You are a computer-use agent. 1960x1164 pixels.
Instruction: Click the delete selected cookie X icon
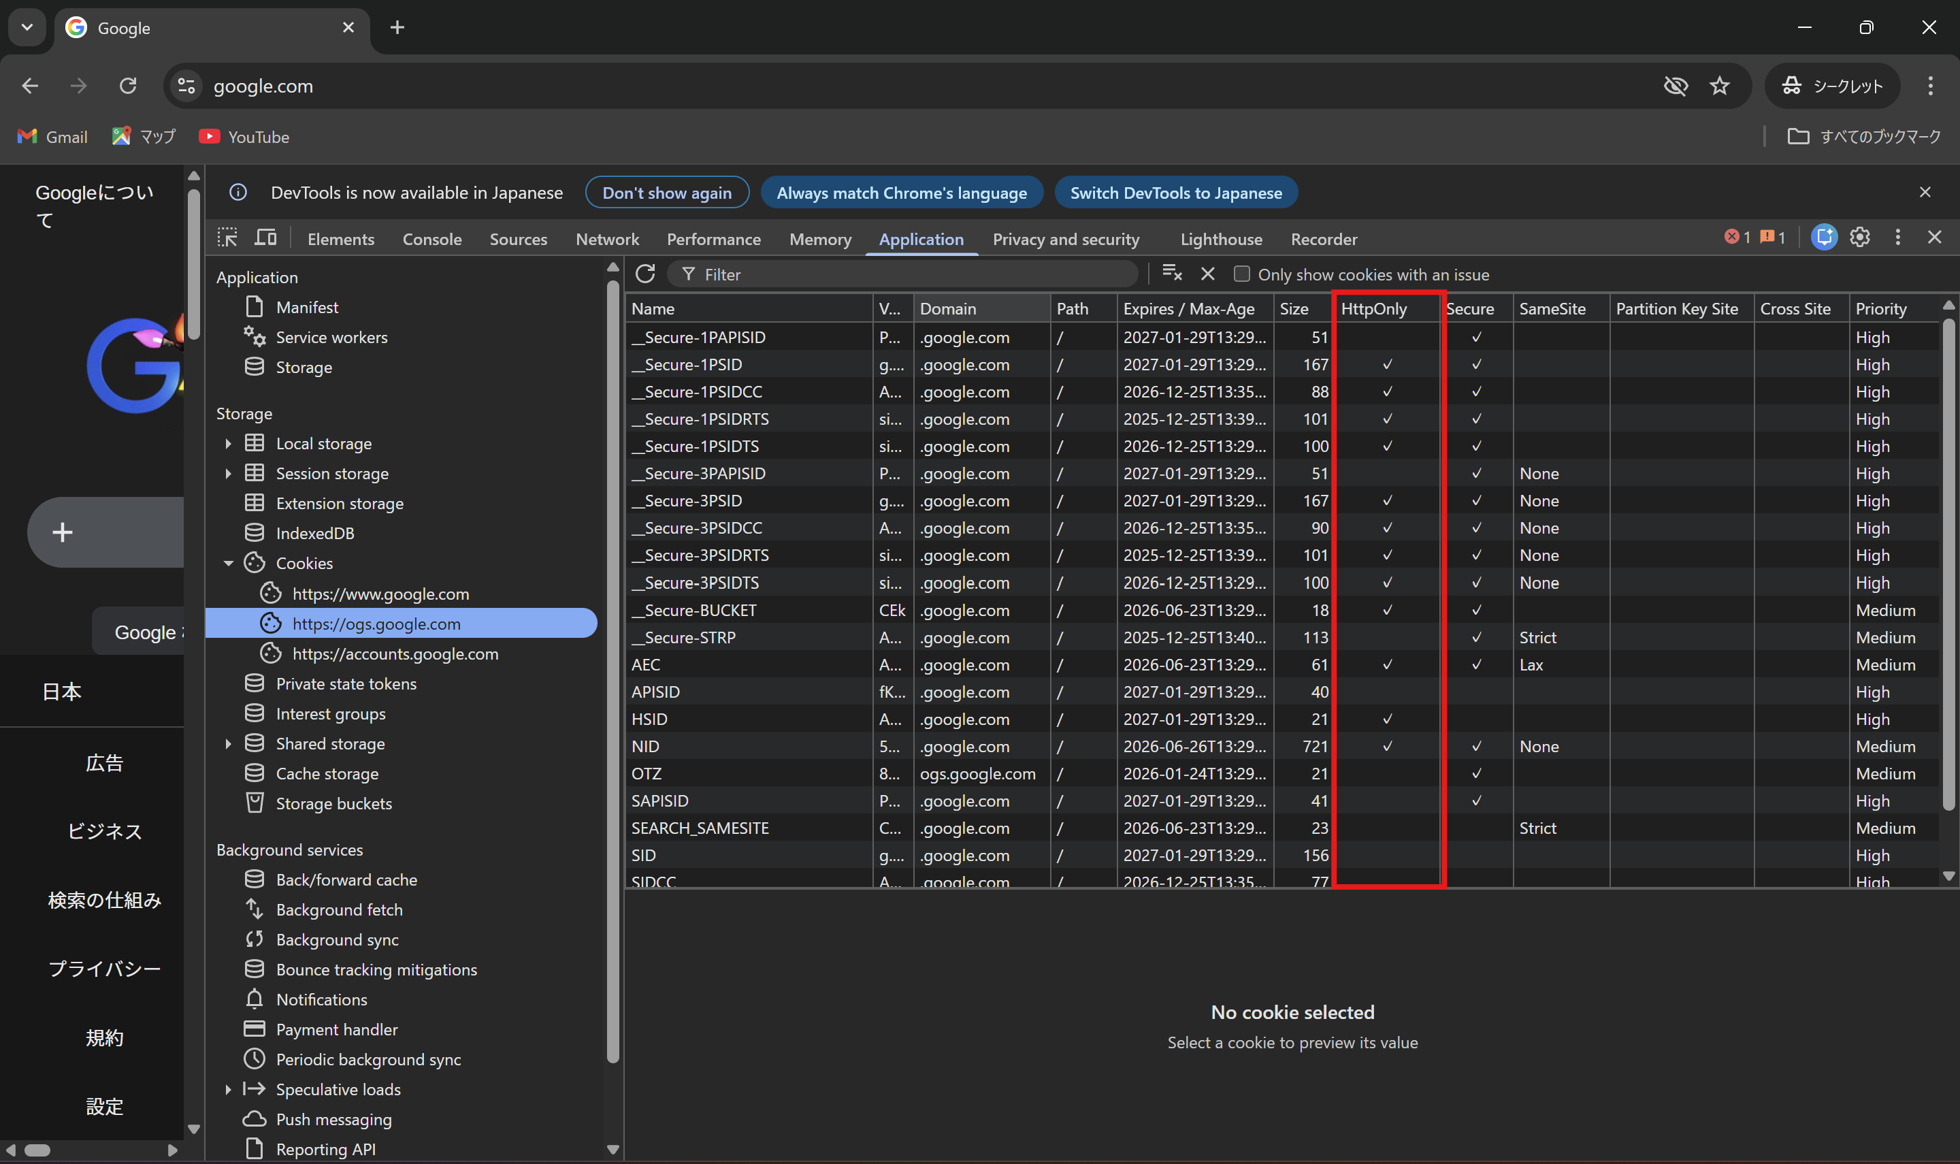[x=1207, y=274]
